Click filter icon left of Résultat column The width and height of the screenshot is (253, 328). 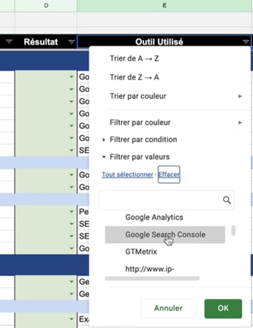click(9, 42)
